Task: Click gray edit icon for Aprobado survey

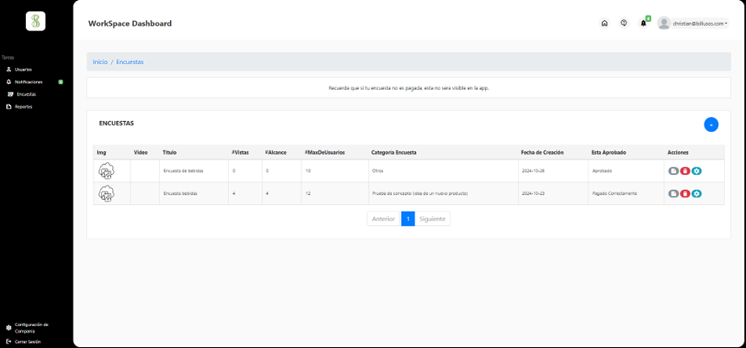Action: pyautogui.click(x=673, y=171)
